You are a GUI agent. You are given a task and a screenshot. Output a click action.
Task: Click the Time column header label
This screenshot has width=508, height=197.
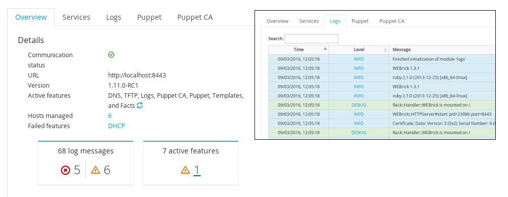pos(299,50)
